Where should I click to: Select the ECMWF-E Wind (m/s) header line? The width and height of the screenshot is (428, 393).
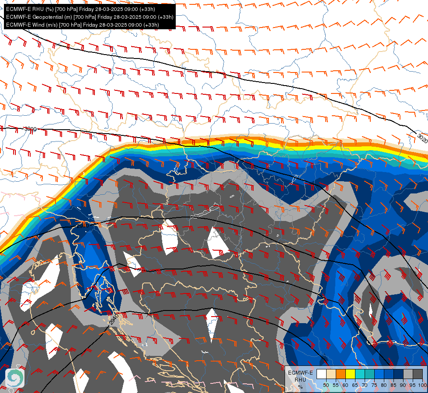coord(83,25)
